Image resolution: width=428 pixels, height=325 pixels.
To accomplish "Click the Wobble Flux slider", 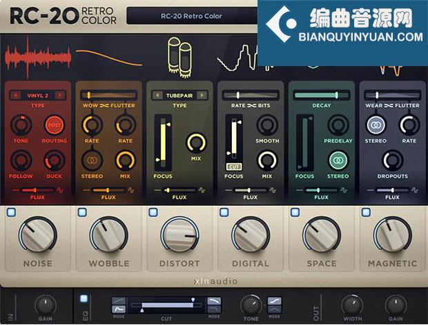I will (x=108, y=190).
